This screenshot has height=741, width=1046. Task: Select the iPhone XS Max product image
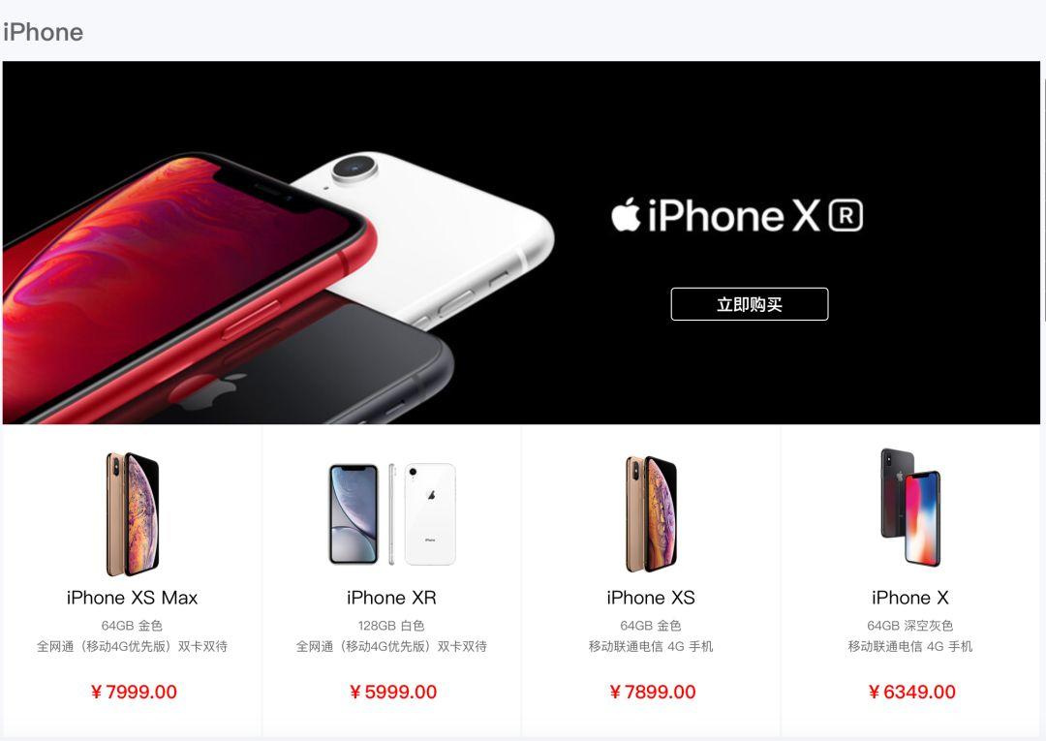(x=132, y=513)
